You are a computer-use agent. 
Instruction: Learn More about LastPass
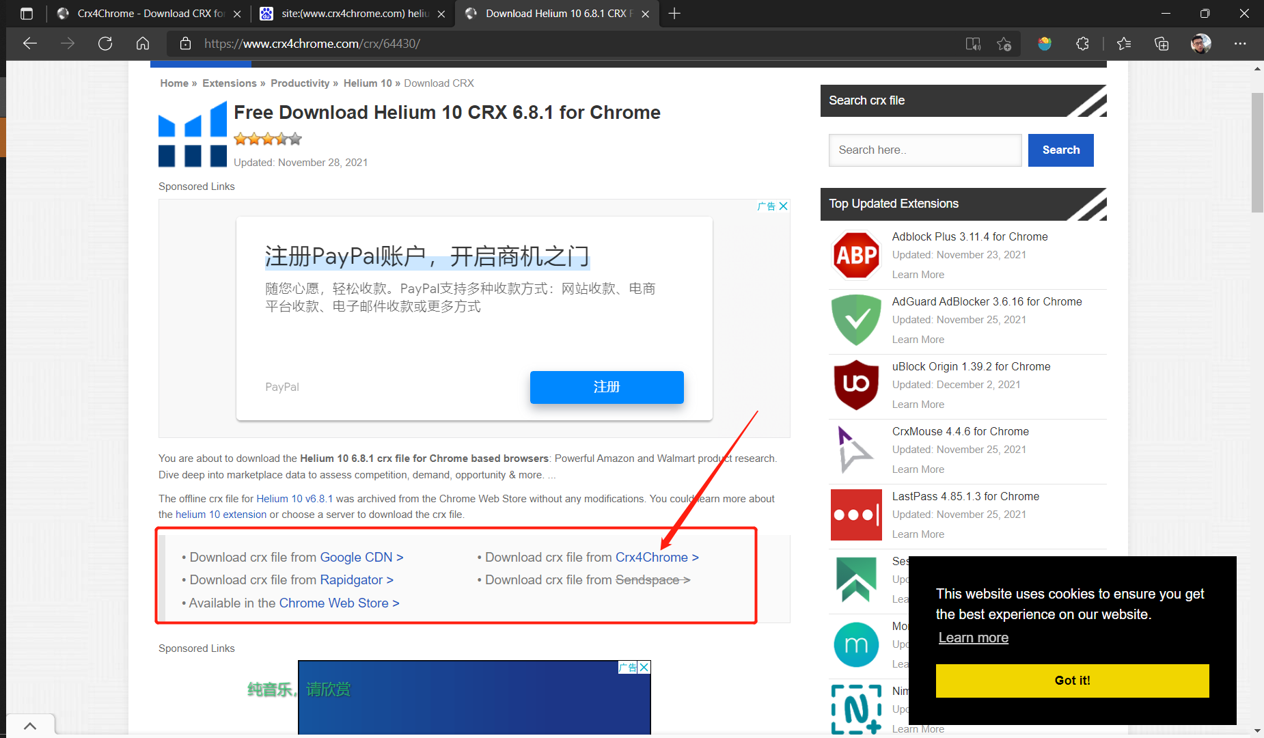(918, 534)
